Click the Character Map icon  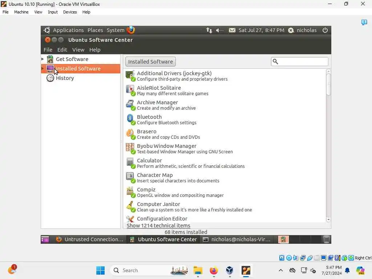(130, 177)
